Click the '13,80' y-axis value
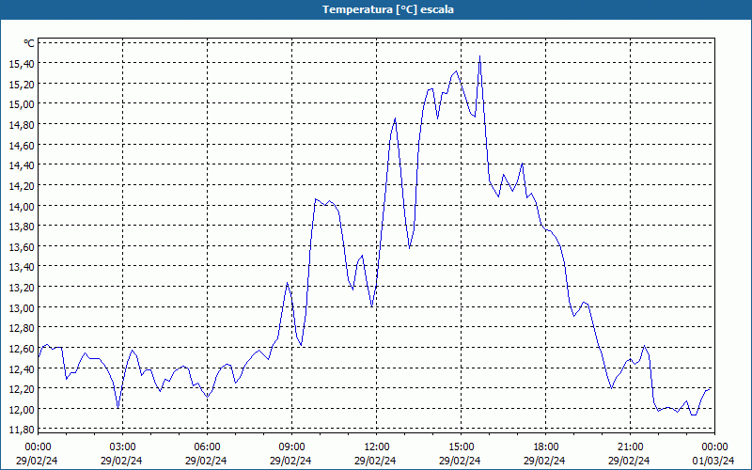Image resolution: width=752 pixels, height=470 pixels. (22, 226)
